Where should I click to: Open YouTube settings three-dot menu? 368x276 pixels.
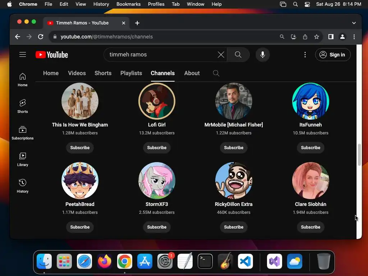tap(305, 55)
